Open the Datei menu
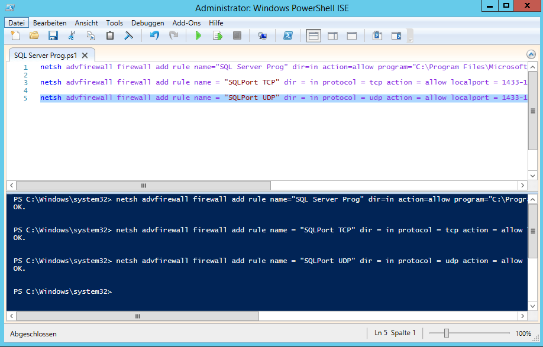Image resolution: width=543 pixels, height=347 pixels. click(x=17, y=22)
